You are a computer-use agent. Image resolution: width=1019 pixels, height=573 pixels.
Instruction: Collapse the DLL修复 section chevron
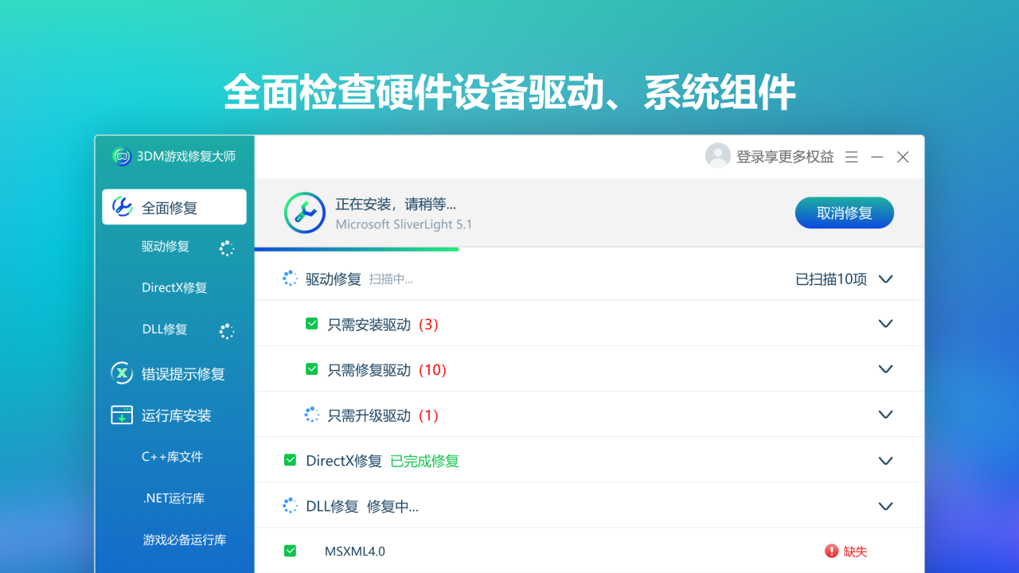[x=885, y=505]
